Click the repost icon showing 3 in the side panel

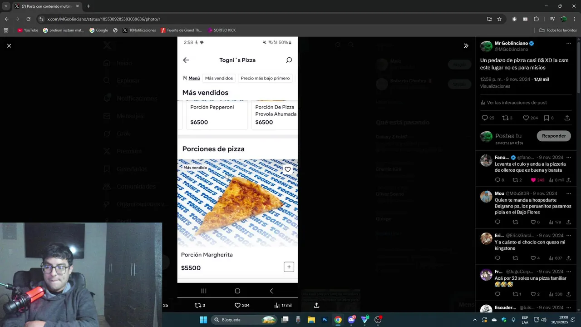[505, 118]
